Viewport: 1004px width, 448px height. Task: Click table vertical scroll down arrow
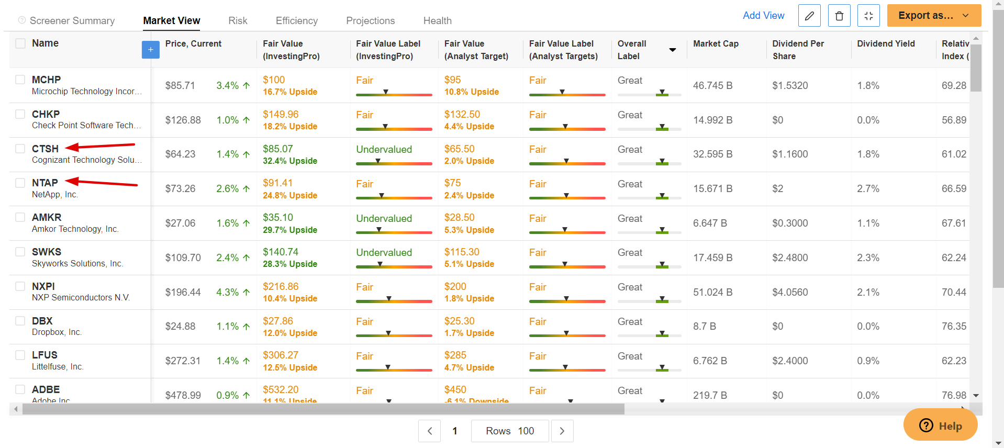tap(976, 396)
